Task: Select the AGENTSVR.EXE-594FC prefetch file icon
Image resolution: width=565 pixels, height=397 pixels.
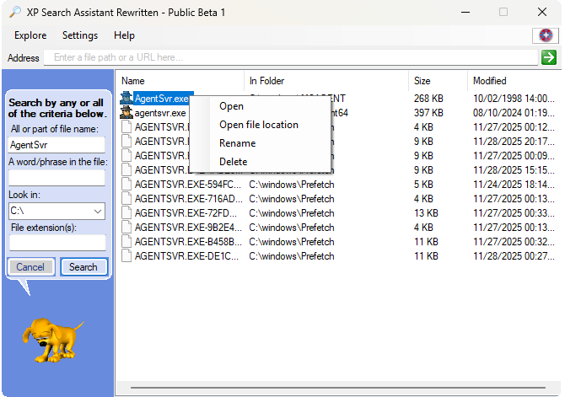Action: coord(126,185)
